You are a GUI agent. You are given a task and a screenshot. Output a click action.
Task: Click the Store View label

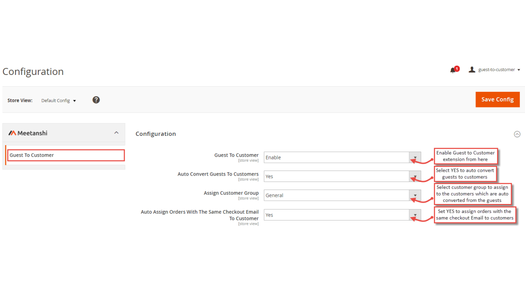point(20,101)
